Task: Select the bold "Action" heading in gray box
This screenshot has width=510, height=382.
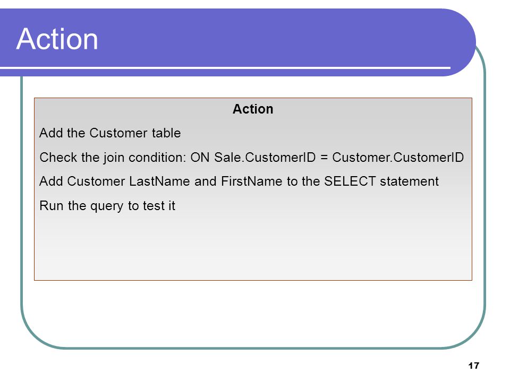Action: (253, 109)
